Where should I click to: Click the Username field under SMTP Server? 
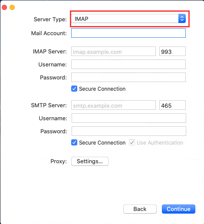pos(129,118)
